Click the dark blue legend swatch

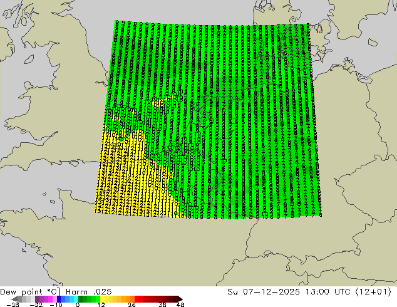point(59,299)
